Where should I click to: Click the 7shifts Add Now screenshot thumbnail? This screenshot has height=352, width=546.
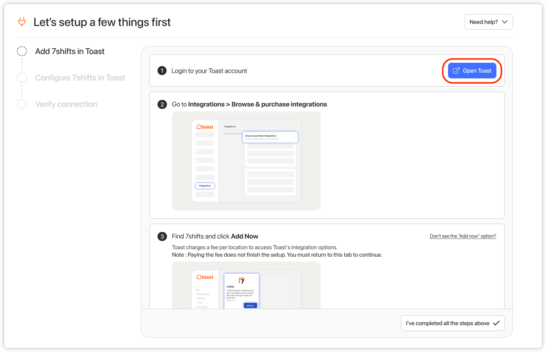[246, 286]
